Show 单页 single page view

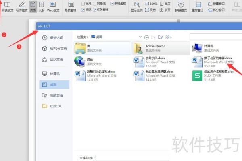165,4
